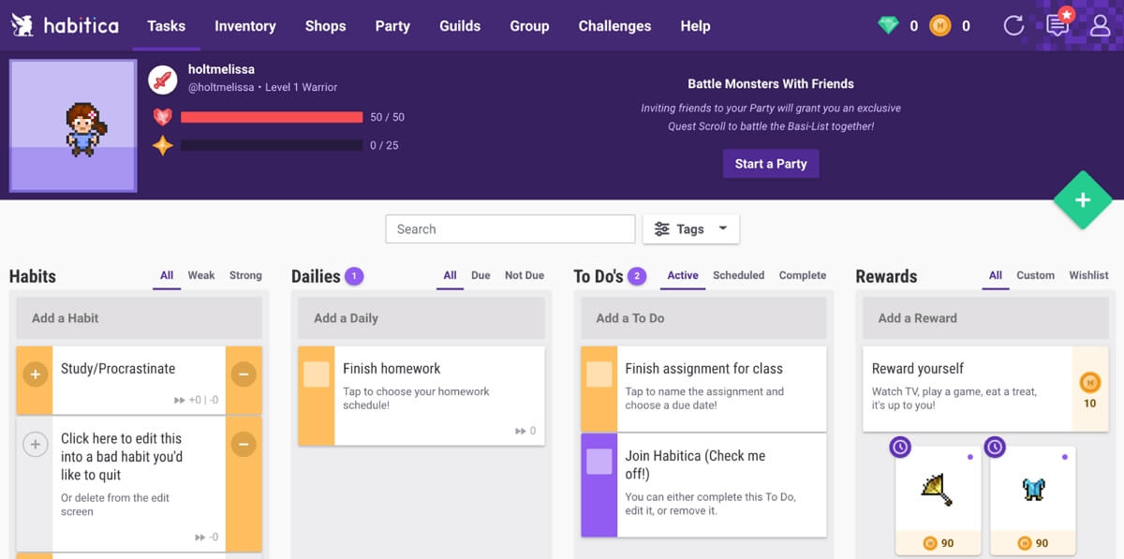Filter Habits by All
The image size is (1124, 559).
(x=167, y=275)
